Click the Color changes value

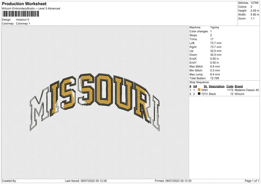coord(211,31)
